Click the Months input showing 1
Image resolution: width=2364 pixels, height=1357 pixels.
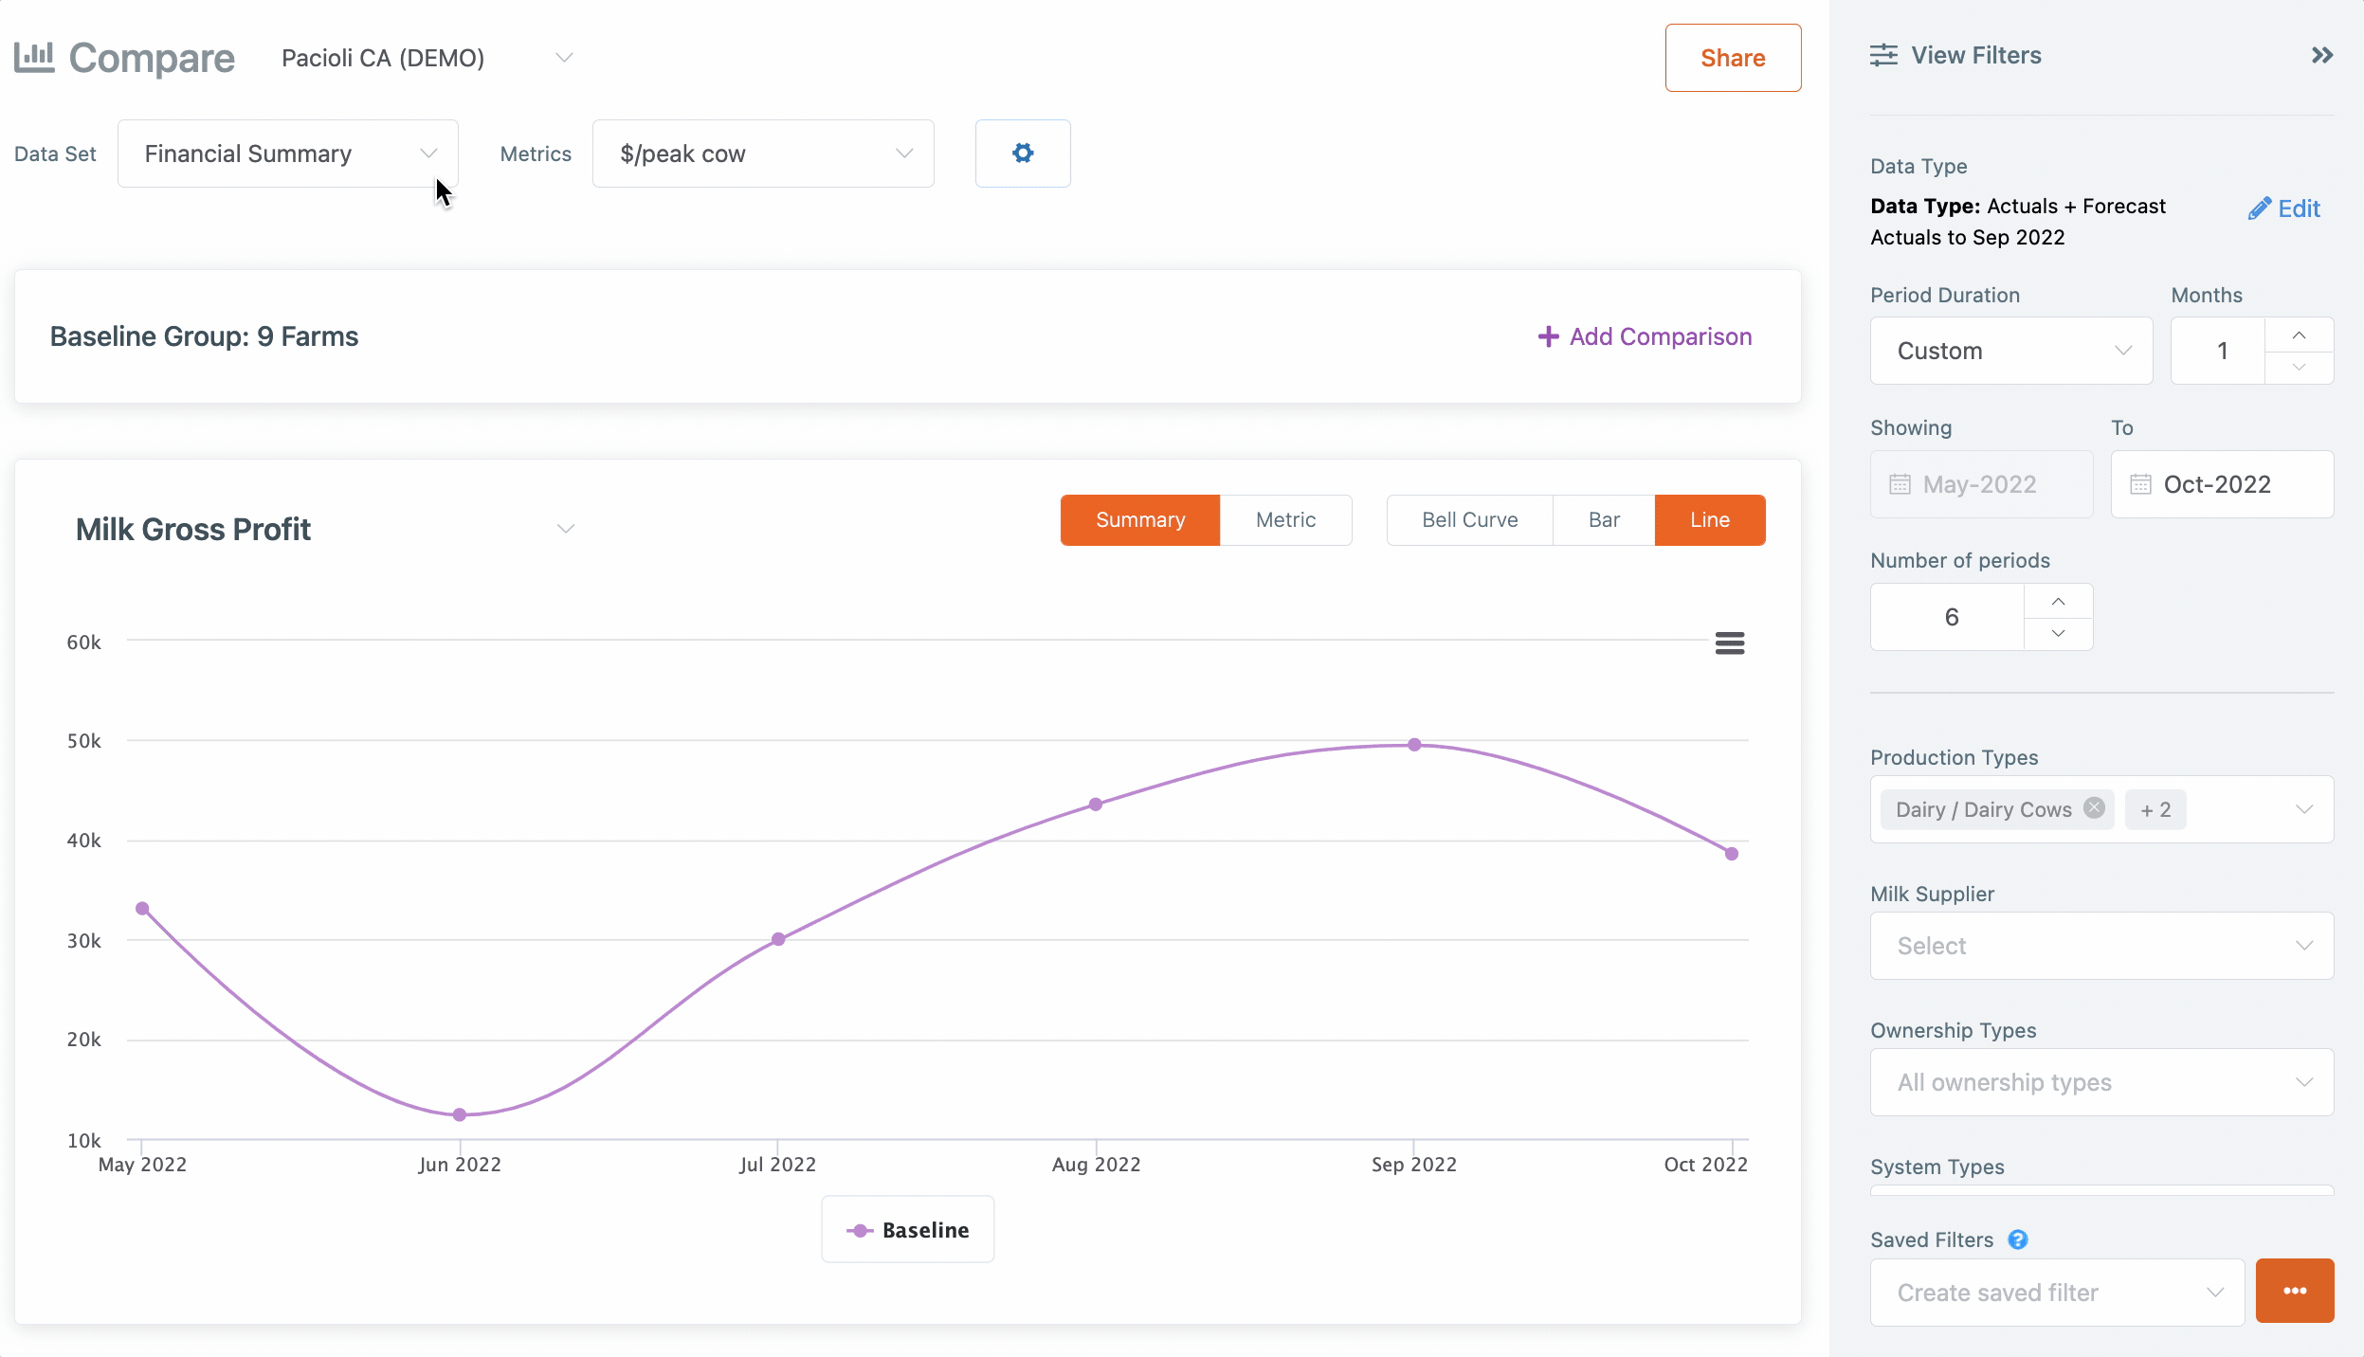click(2218, 351)
